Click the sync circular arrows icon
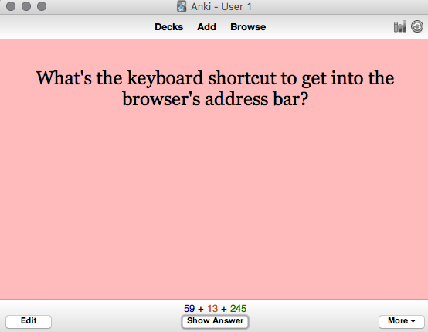Image resolution: width=428 pixels, height=332 pixels. 417,26
